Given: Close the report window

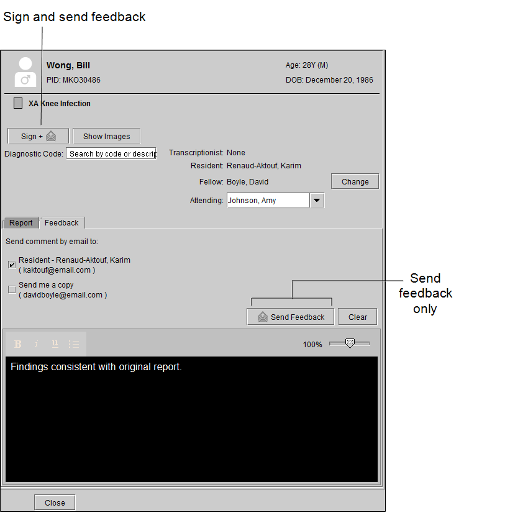Looking at the screenshot, I should tap(55, 502).
